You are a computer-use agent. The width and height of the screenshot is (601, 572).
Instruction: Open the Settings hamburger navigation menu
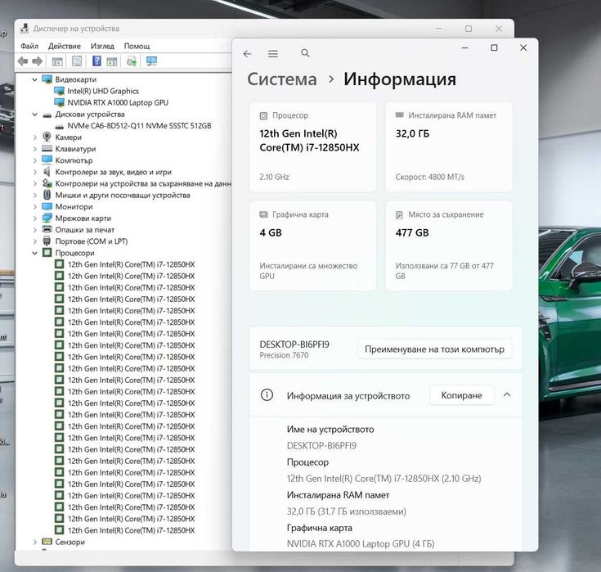[x=273, y=54]
